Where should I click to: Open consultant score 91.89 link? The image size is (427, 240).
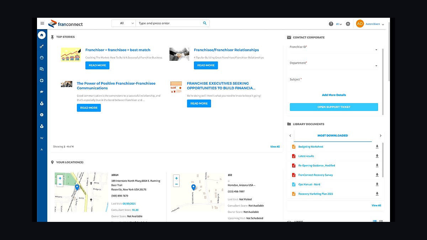point(135,210)
